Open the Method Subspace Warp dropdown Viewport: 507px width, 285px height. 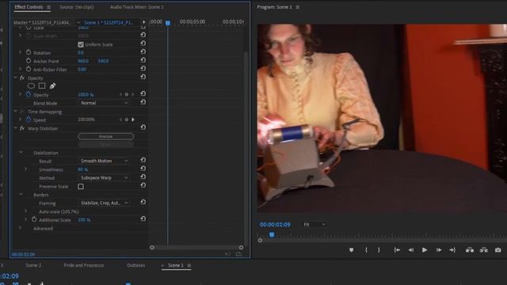click(104, 177)
